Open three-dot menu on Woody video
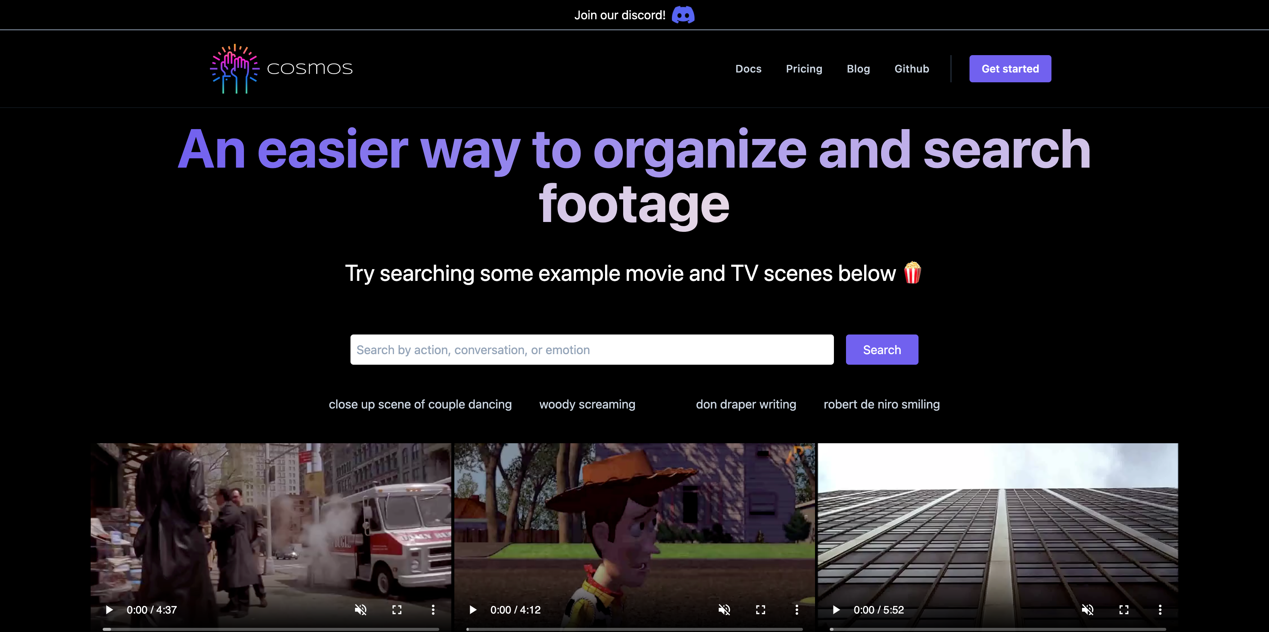Image resolution: width=1269 pixels, height=632 pixels. click(797, 610)
